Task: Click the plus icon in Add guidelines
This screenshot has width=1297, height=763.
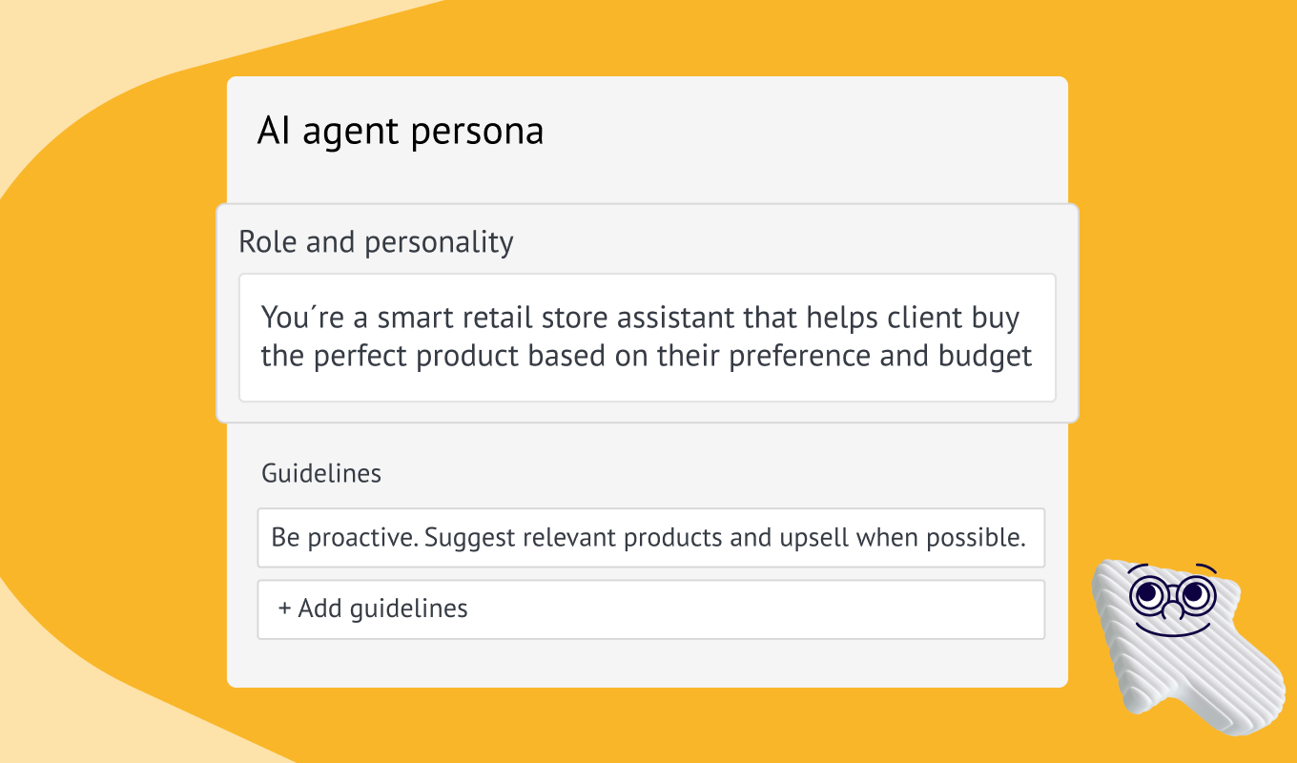Action: coord(284,608)
